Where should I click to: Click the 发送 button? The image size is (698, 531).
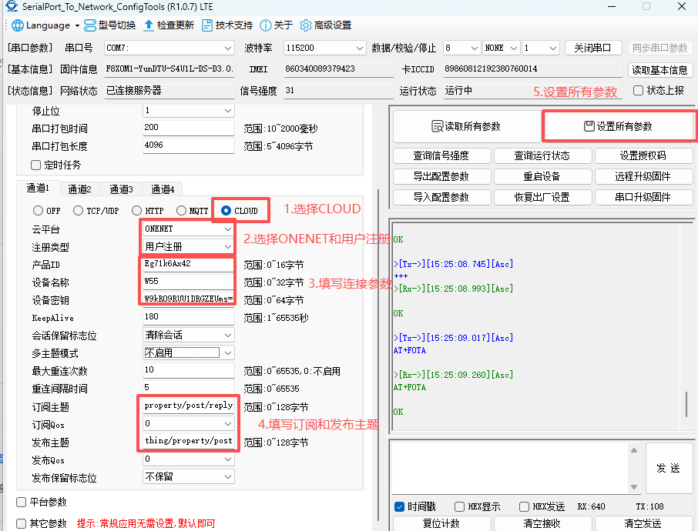click(x=669, y=468)
